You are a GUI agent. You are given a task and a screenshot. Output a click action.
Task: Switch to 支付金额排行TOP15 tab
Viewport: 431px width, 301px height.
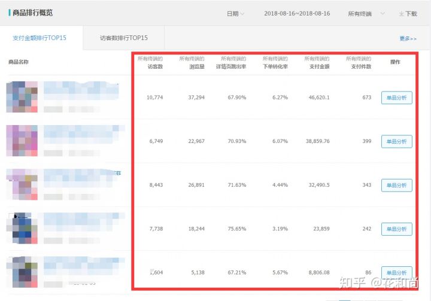40,38
